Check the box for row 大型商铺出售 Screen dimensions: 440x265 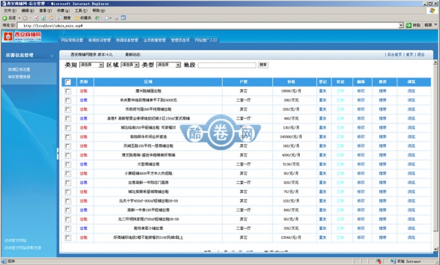68,164
